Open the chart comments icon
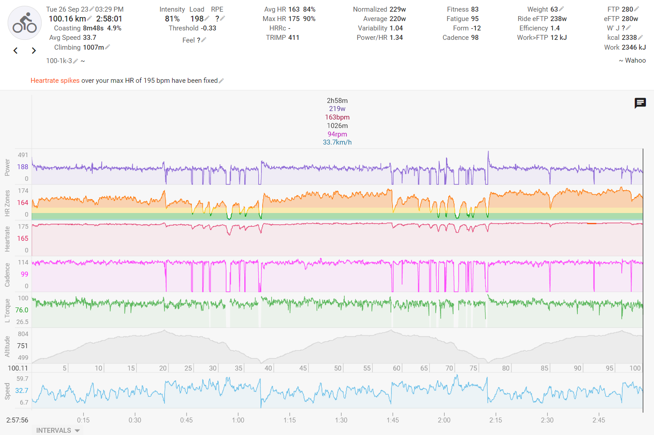 (640, 103)
